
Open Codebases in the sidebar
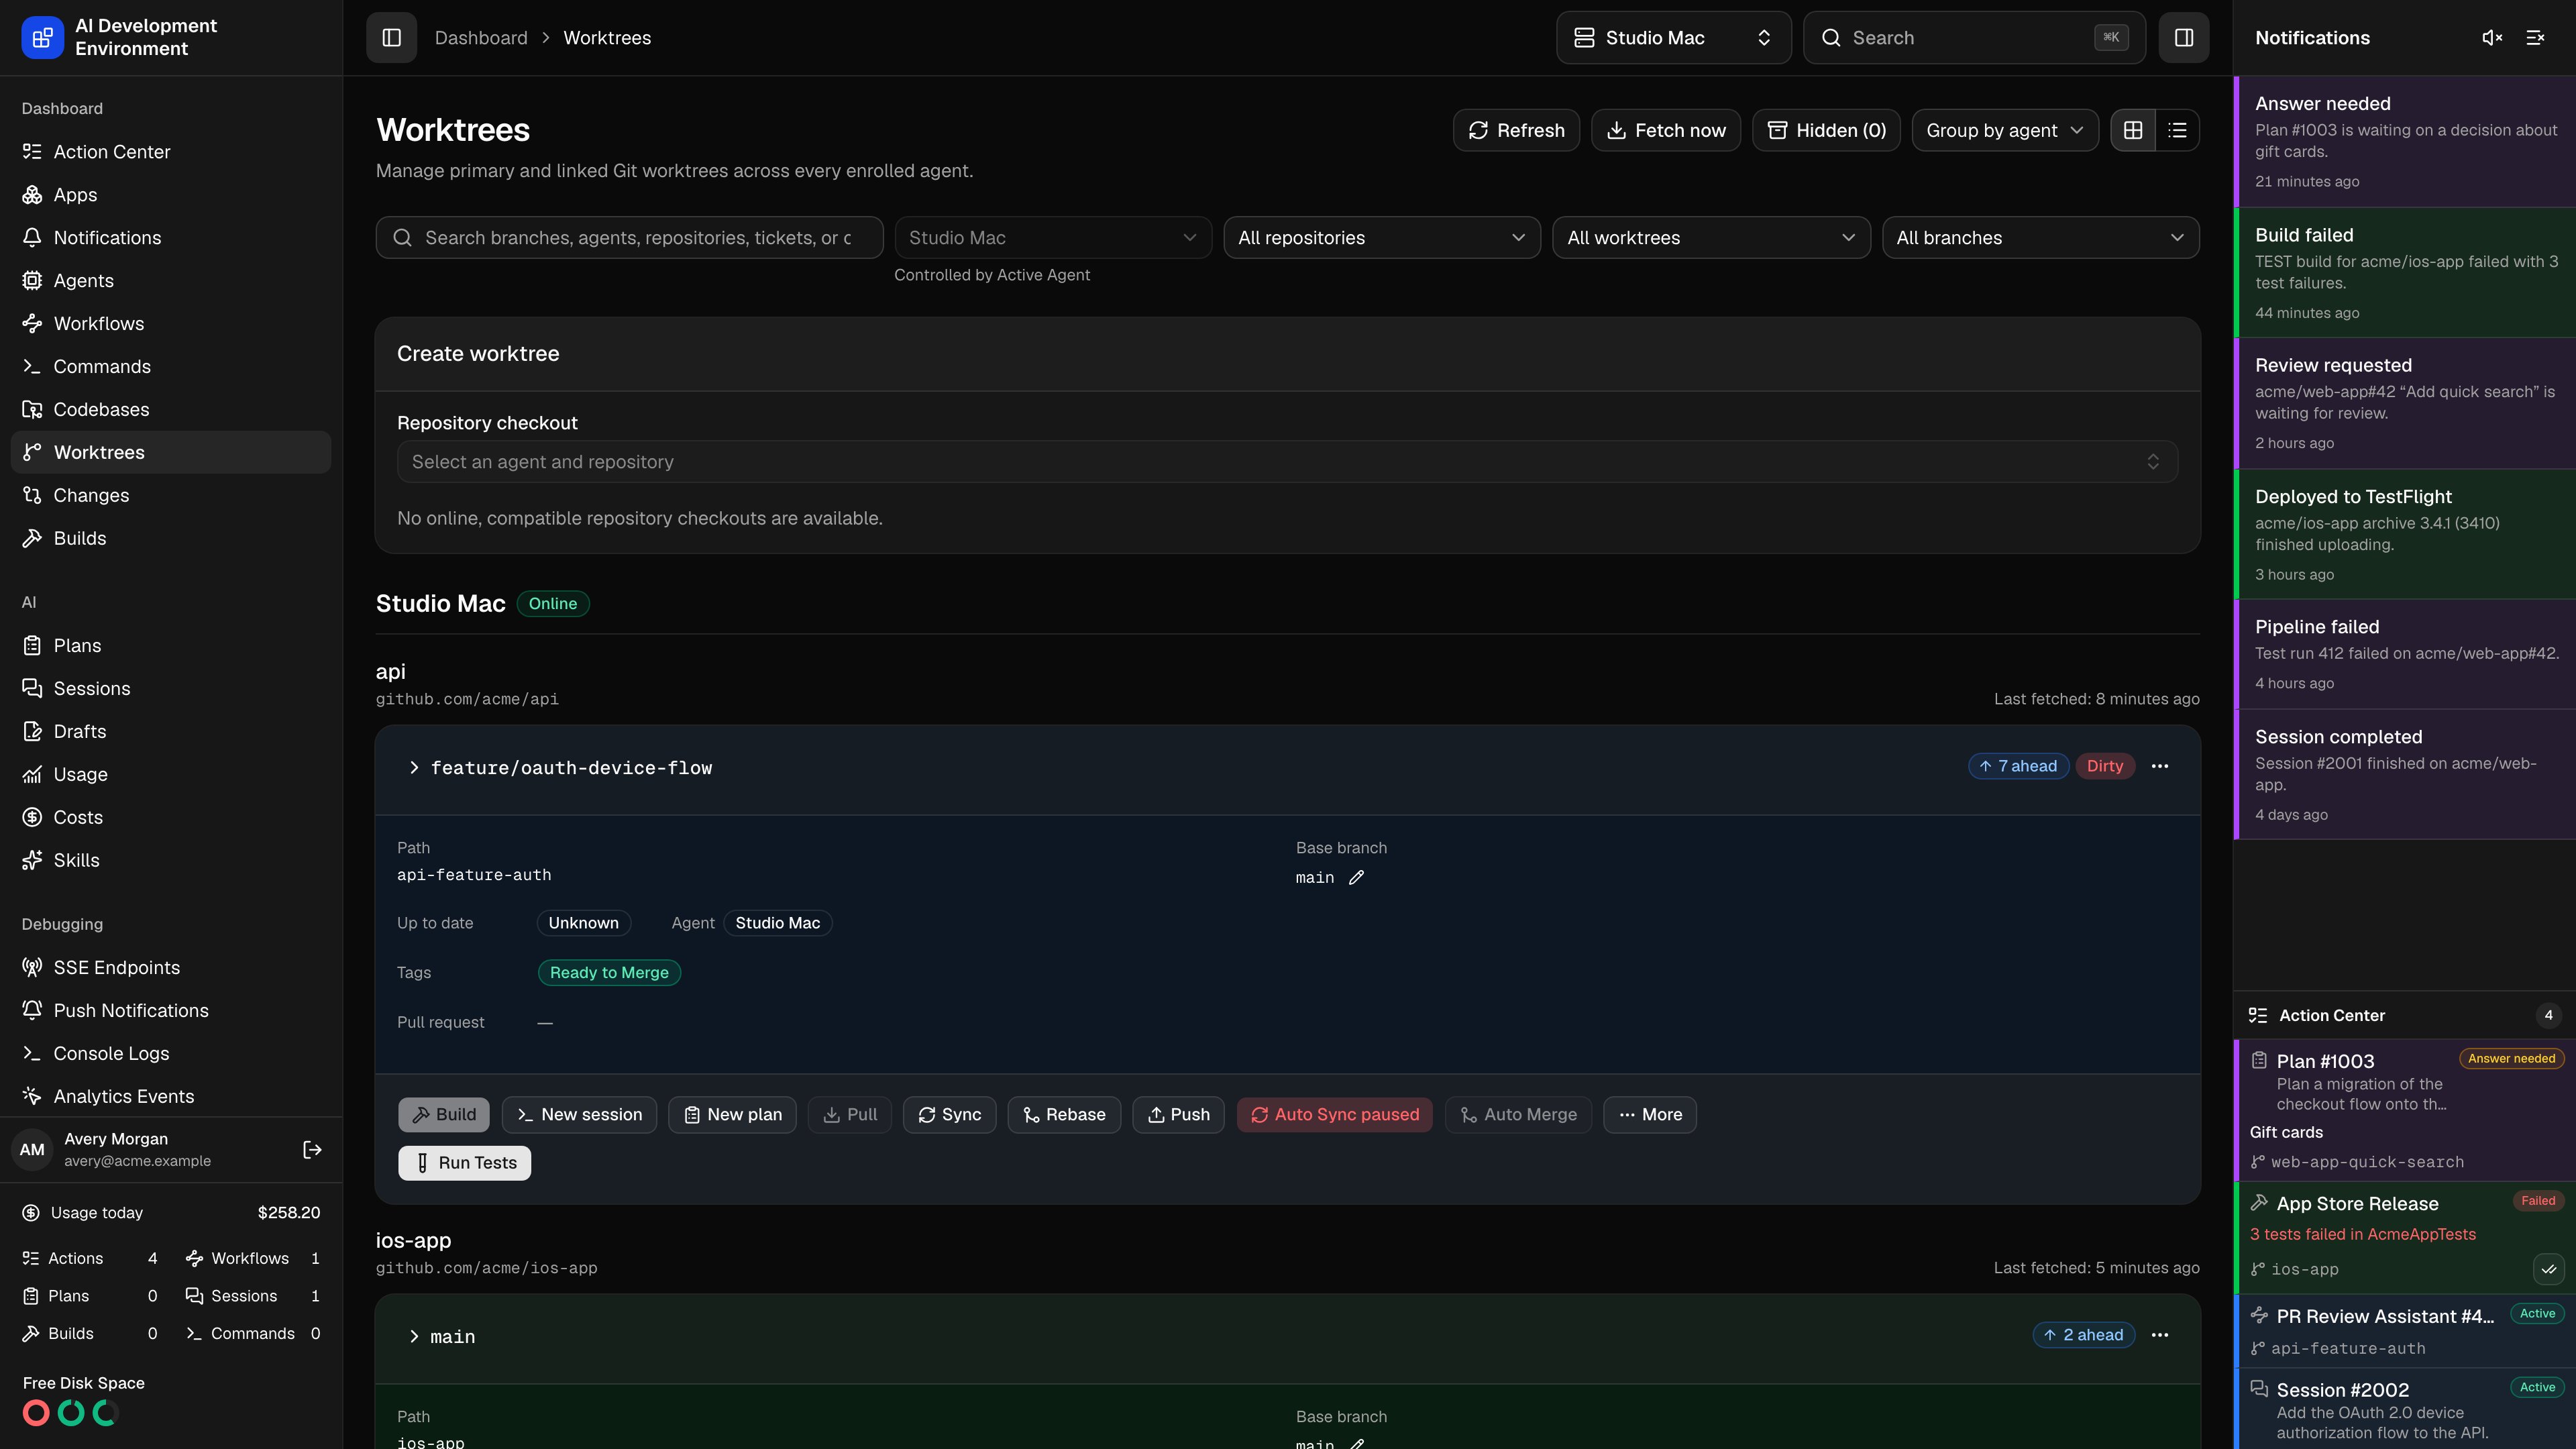click(x=171, y=410)
